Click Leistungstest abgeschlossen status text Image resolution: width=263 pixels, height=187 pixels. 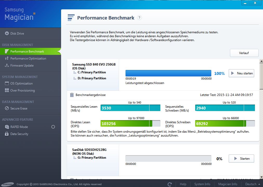145,83
